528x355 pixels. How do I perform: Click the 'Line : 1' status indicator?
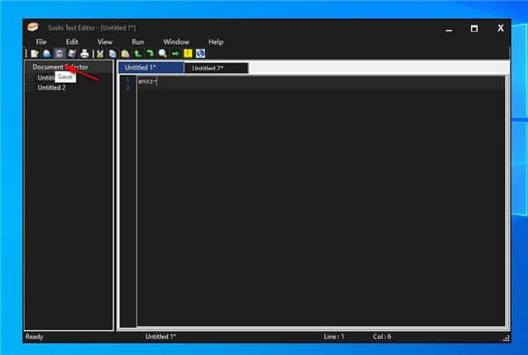334,337
